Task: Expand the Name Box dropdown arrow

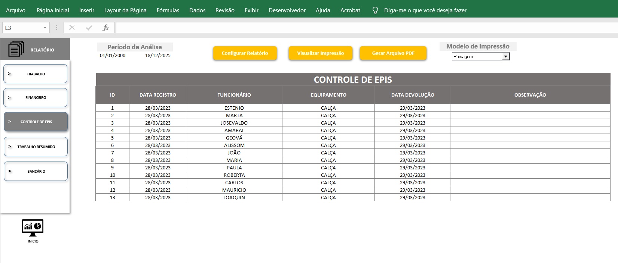Action: pos(45,28)
